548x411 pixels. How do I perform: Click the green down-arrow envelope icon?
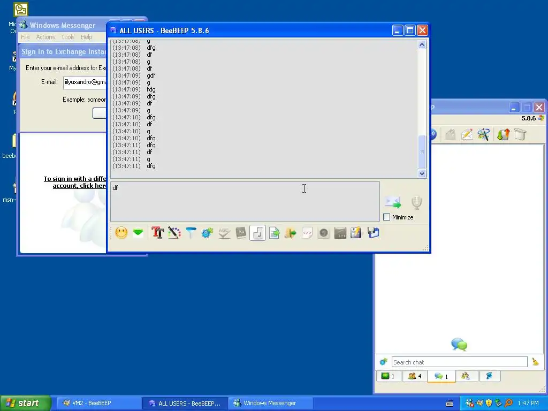point(138,233)
